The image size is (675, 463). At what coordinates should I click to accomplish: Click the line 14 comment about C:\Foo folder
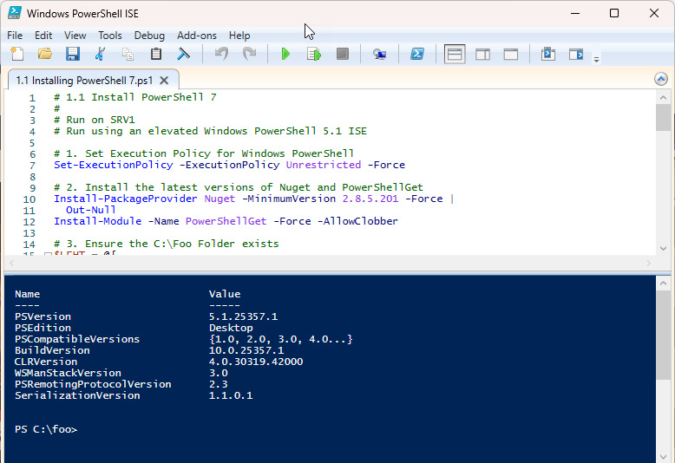[x=167, y=244]
